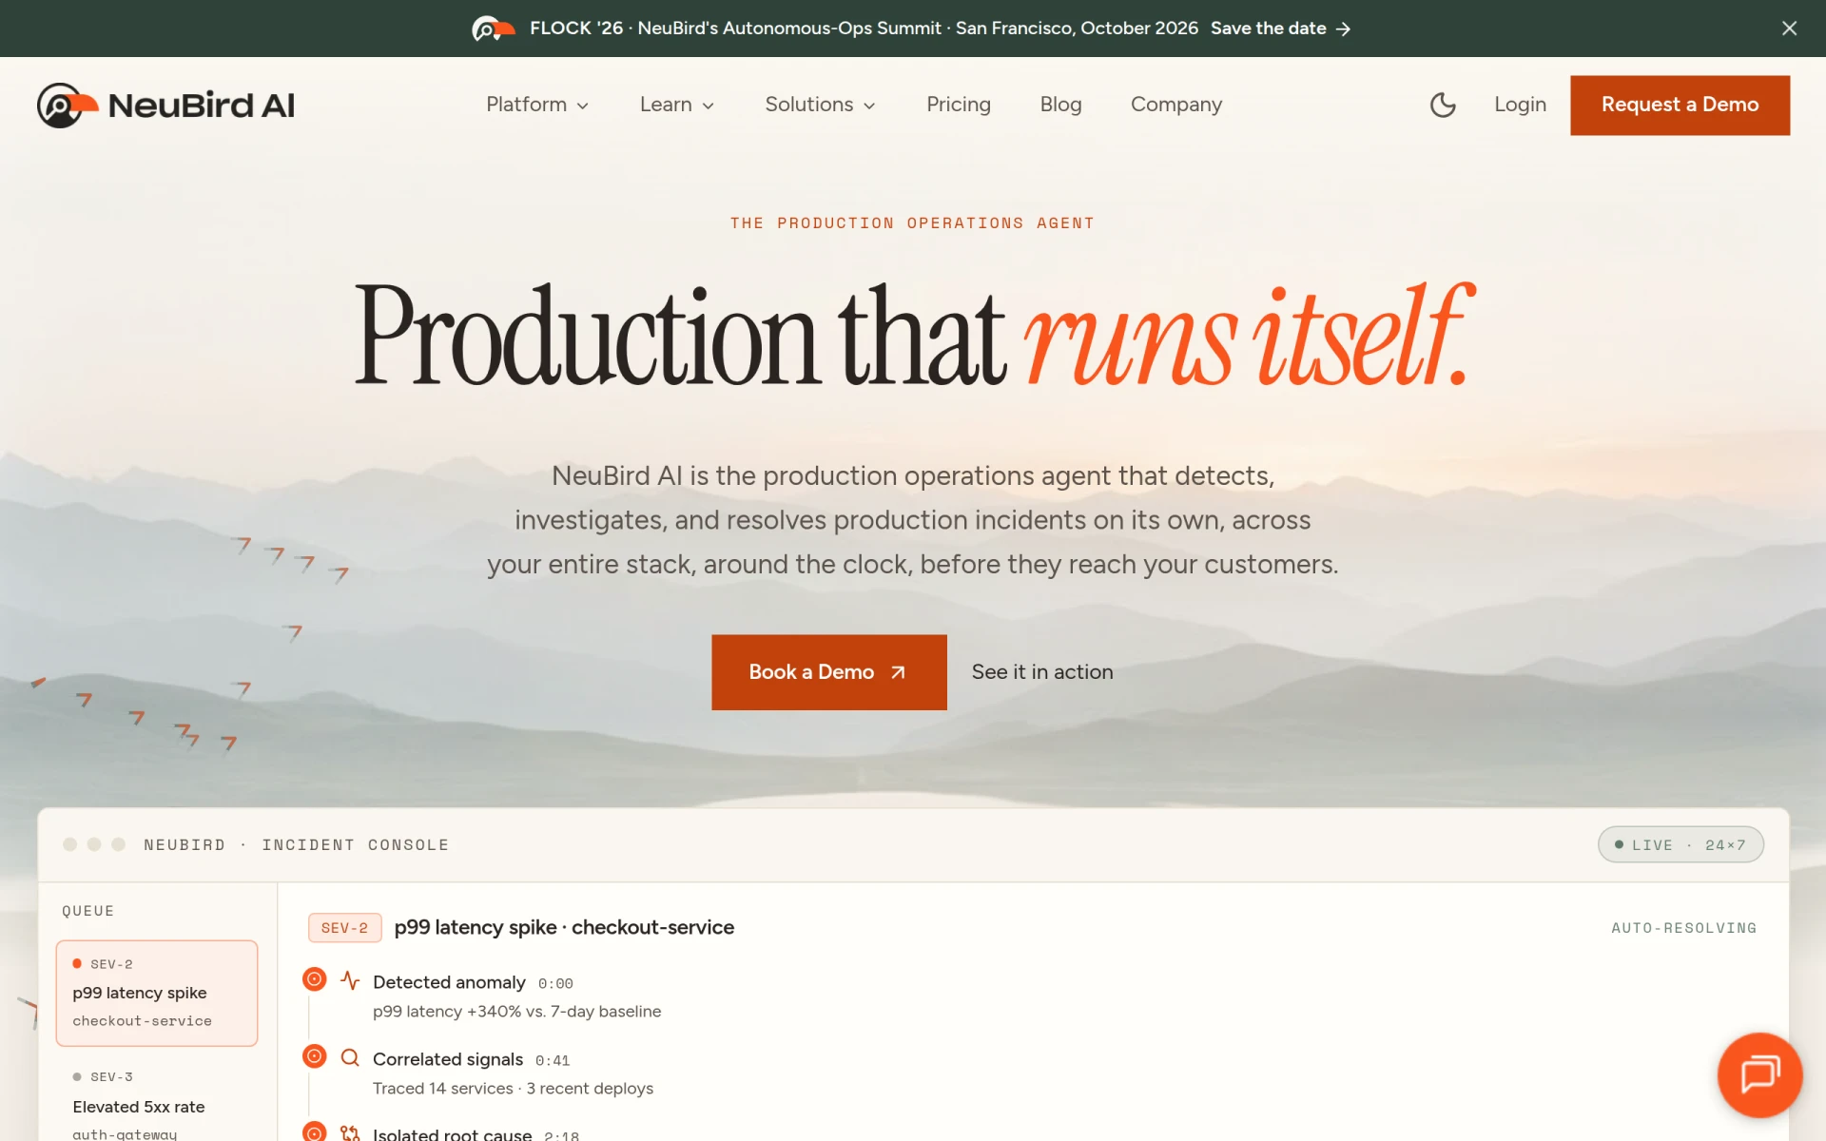Click the Save the date link

pyautogui.click(x=1280, y=29)
